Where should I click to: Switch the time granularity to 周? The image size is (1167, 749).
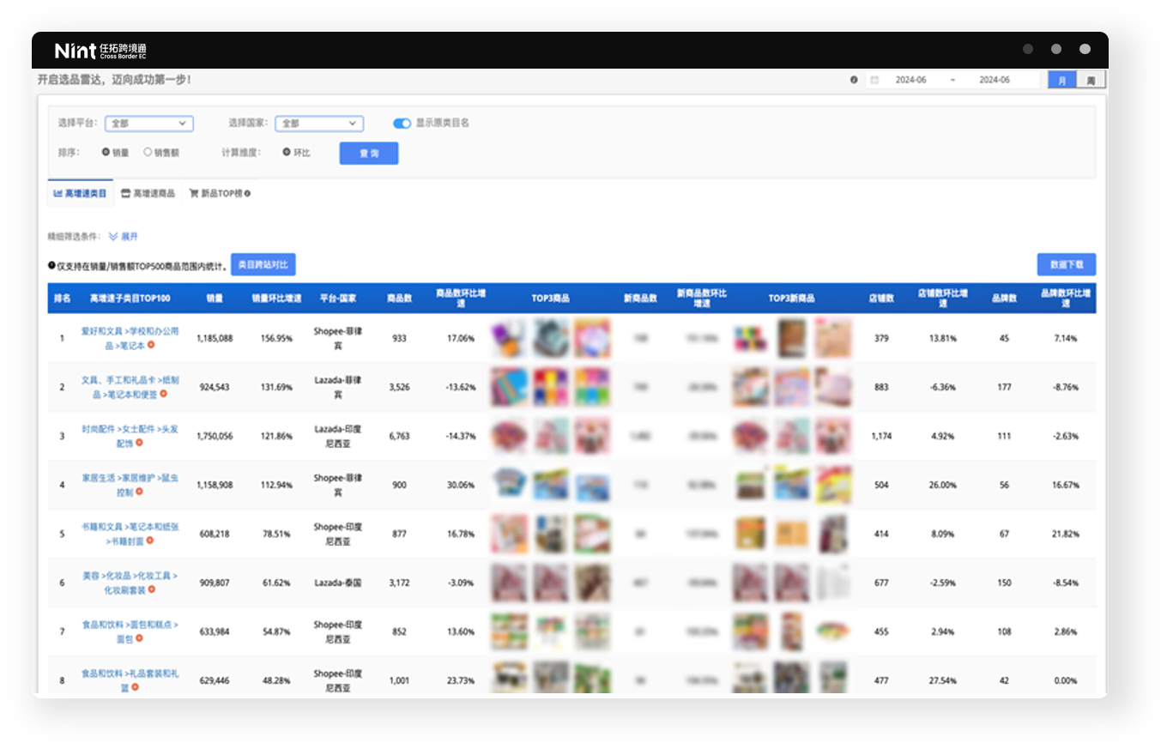click(x=1091, y=80)
